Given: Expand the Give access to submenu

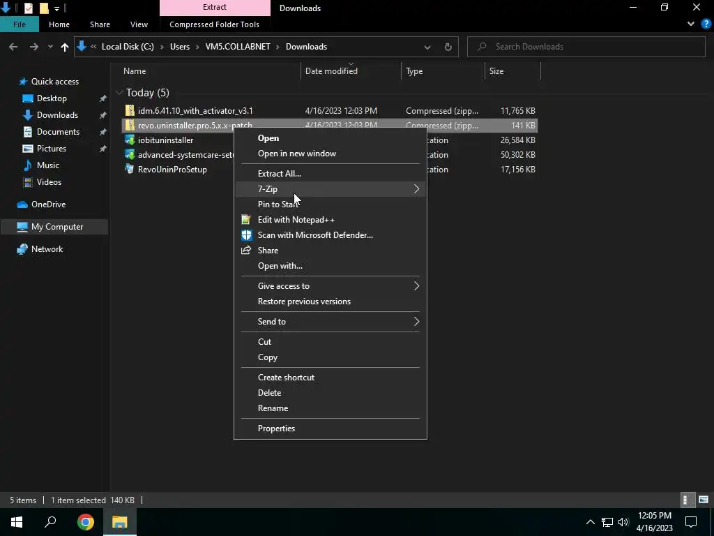Looking at the screenshot, I should [331, 286].
